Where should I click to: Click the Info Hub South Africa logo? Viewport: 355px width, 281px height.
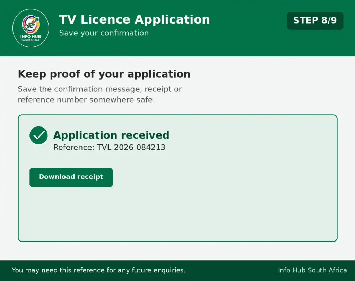pyautogui.click(x=31, y=28)
